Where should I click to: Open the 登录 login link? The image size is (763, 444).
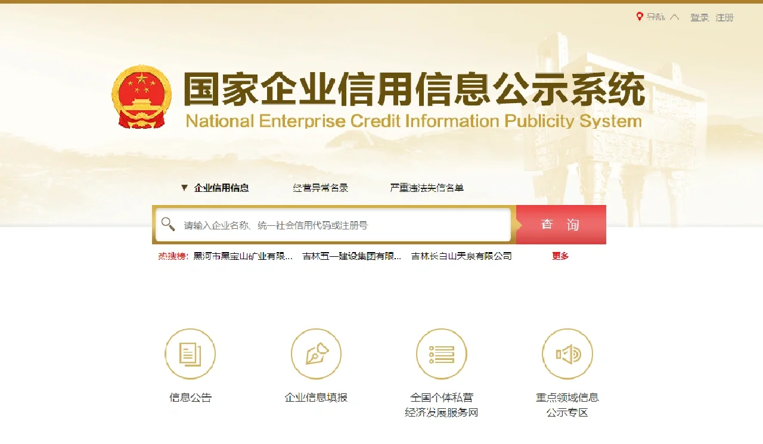coord(699,18)
